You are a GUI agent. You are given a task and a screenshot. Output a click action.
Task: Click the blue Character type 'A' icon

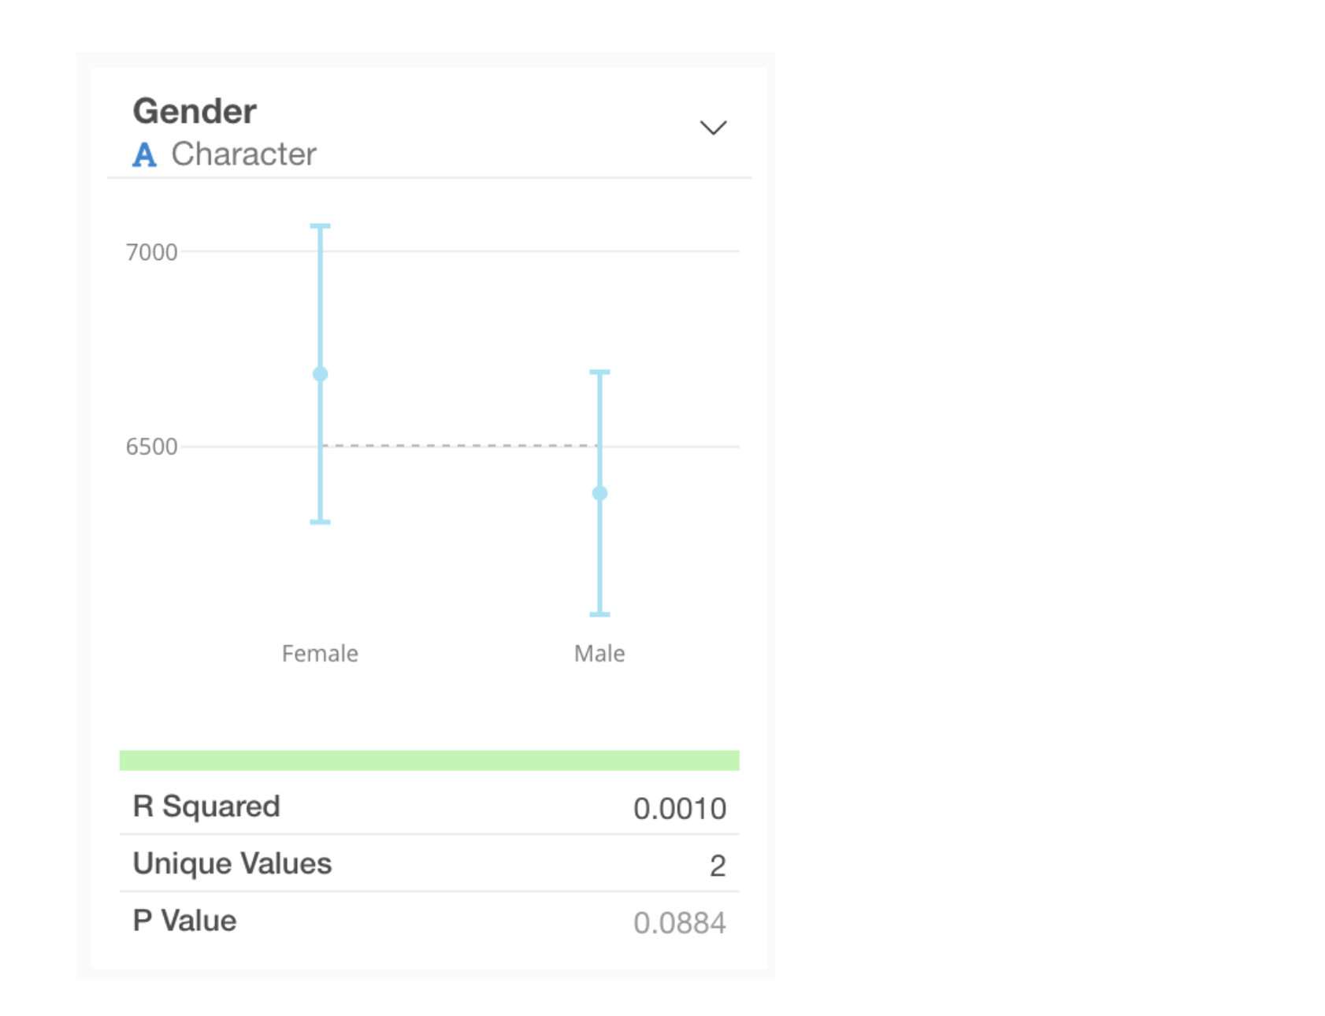point(144,154)
